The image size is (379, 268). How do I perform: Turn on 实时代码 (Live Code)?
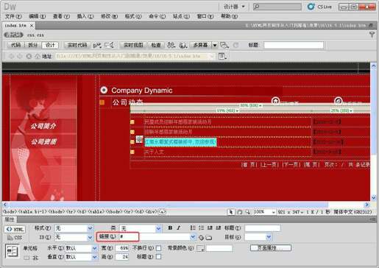coord(77,45)
